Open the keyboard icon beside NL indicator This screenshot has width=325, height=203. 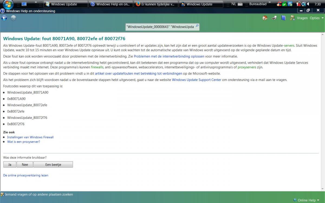click(240, 4)
